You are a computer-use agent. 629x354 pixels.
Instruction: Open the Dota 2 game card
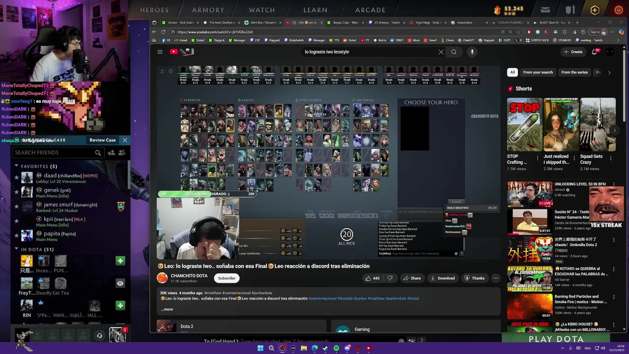(241, 326)
